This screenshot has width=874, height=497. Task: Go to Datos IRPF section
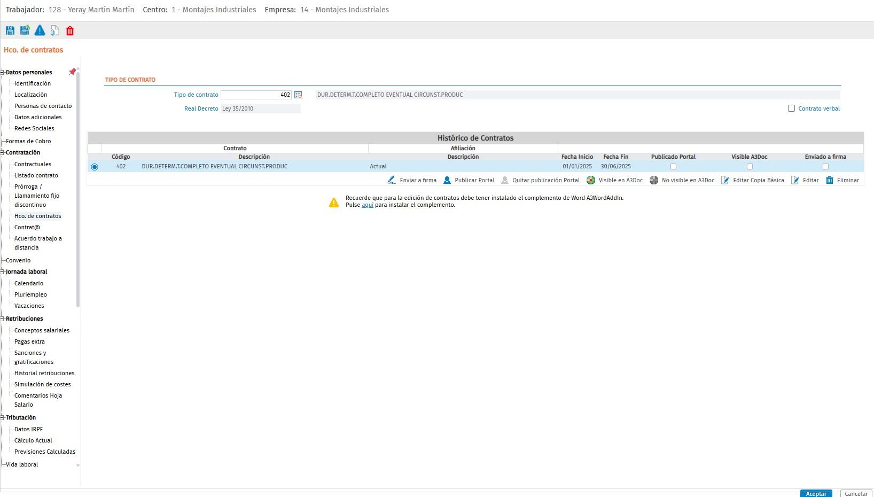pyautogui.click(x=28, y=429)
